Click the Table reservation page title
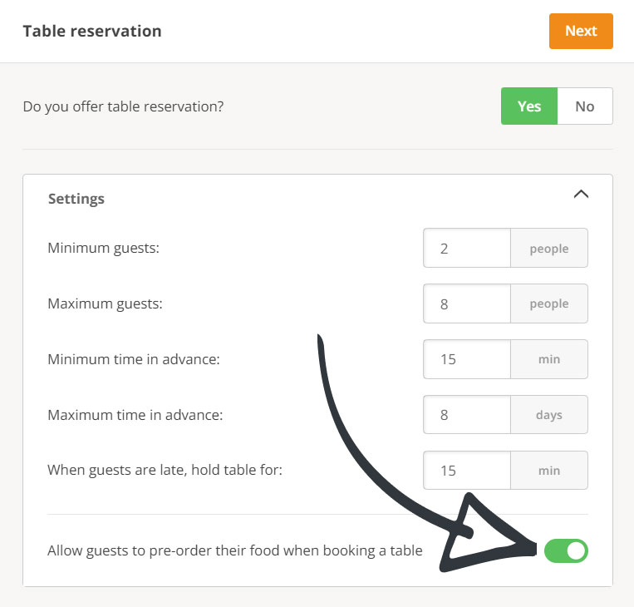Viewport: 634px width, 607px height. 92,32
